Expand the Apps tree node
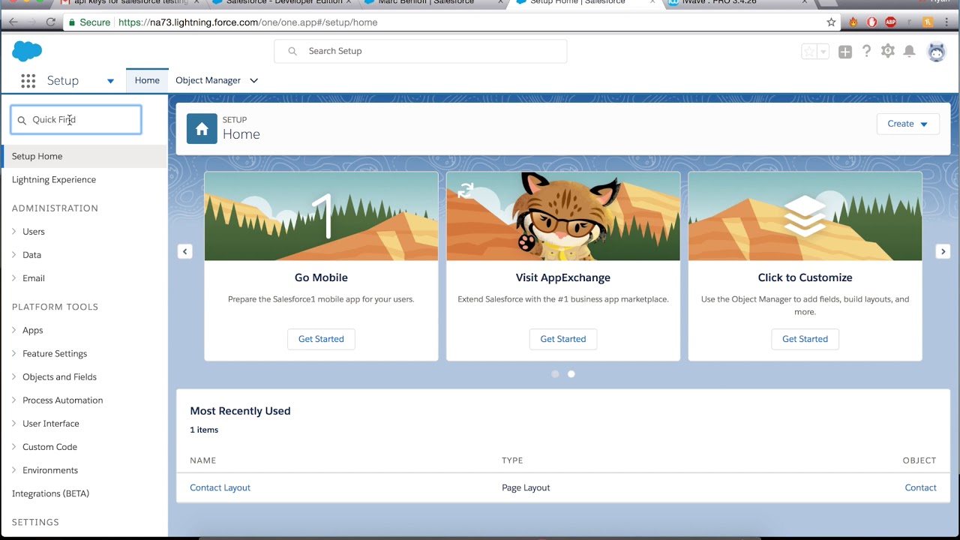The height and width of the screenshot is (540, 960). (14, 330)
